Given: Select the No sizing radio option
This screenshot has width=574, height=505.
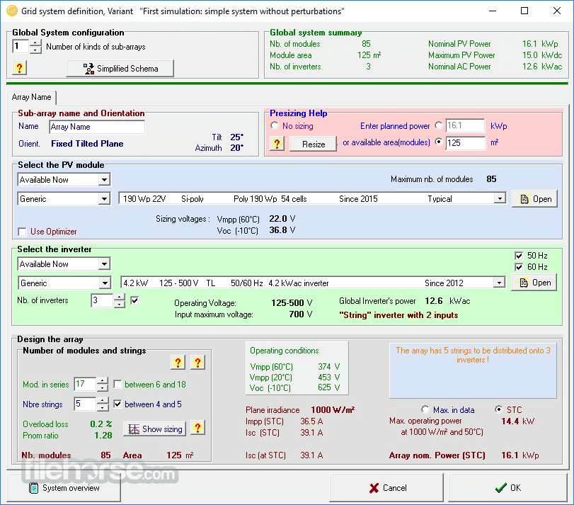Looking at the screenshot, I should tap(274, 125).
